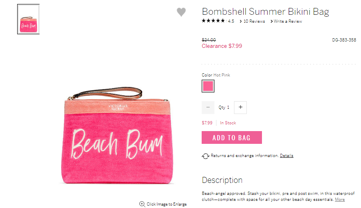Expand description with the More link
This screenshot has height=208, width=361.
[x=339, y=200]
